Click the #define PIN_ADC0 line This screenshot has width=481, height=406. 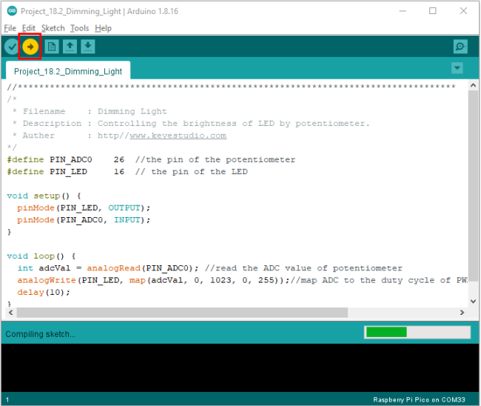click(151, 160)
